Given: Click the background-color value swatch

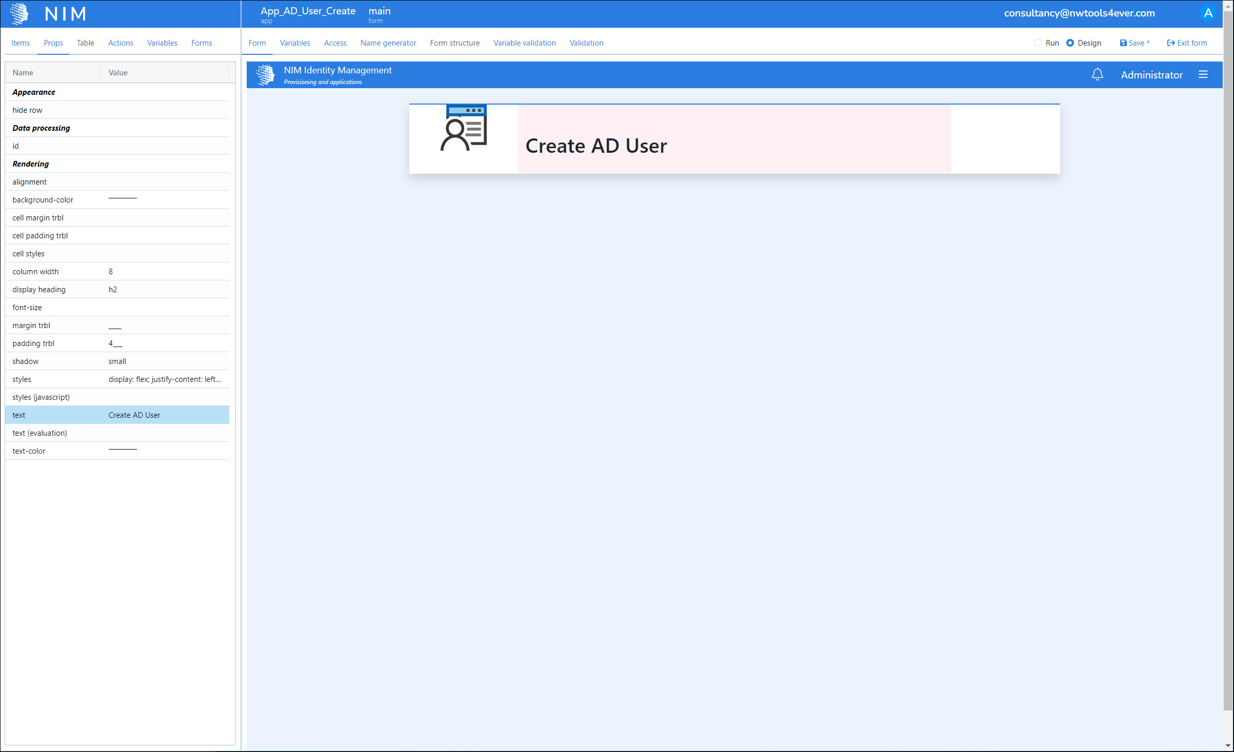Looking at the screenshot, I should [123, 199].
